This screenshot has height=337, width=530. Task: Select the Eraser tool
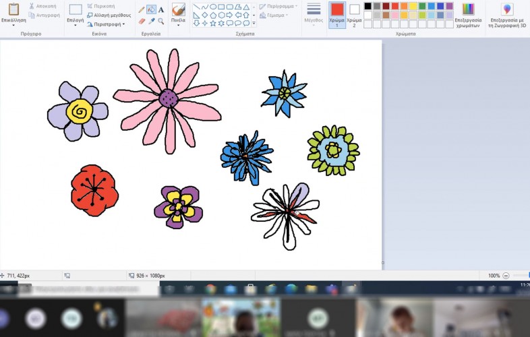click(x=142, y=21)
